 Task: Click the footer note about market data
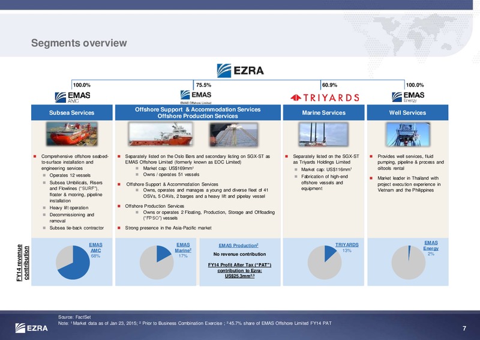coord(194,323)
